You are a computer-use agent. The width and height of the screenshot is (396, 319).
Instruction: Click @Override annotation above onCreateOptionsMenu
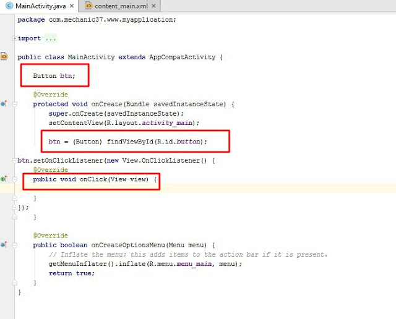click(x=51, y=236)
